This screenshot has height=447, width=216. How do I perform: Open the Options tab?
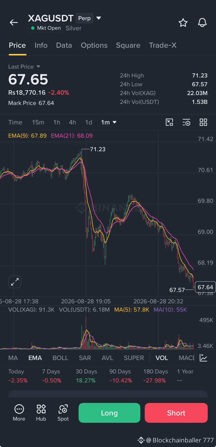(x=94, y=45)
